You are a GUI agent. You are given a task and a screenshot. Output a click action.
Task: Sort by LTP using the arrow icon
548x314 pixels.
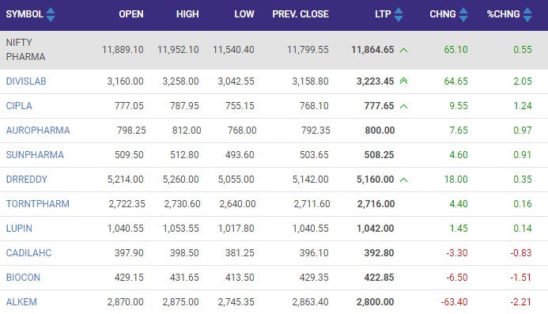[x=399, y=14]
